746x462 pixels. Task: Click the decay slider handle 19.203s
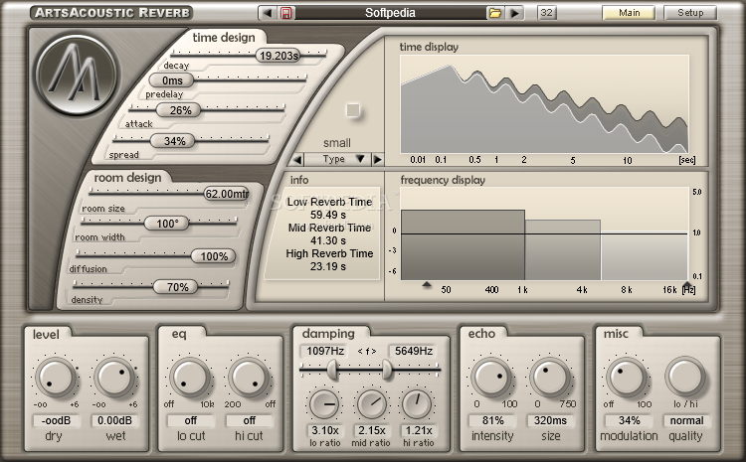[x=279, y=56]
